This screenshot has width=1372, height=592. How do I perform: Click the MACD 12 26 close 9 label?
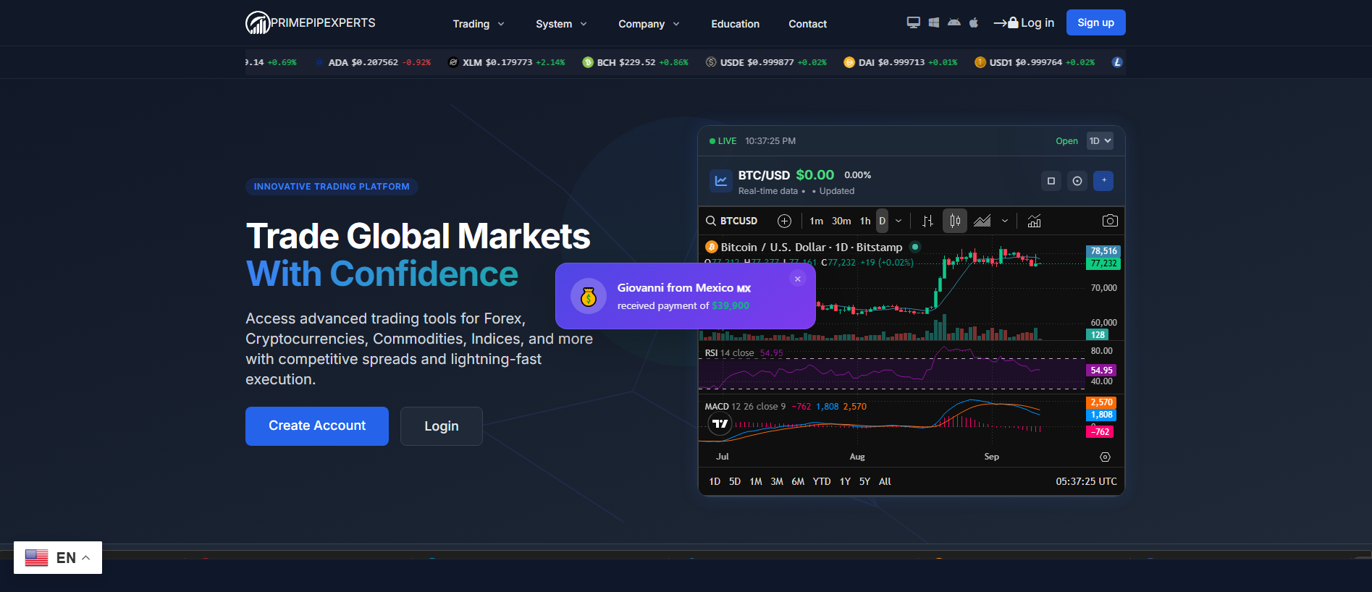pos(745,407)
